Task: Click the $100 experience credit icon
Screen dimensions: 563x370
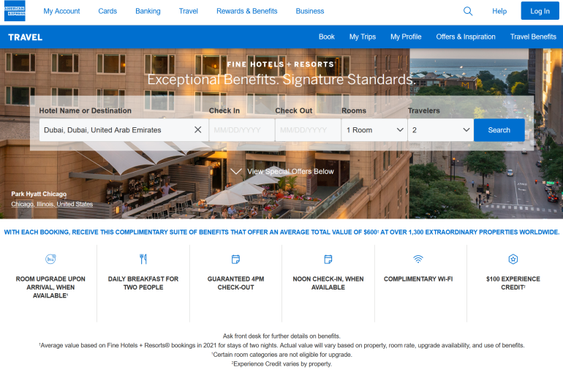Action: coord(513,259)
